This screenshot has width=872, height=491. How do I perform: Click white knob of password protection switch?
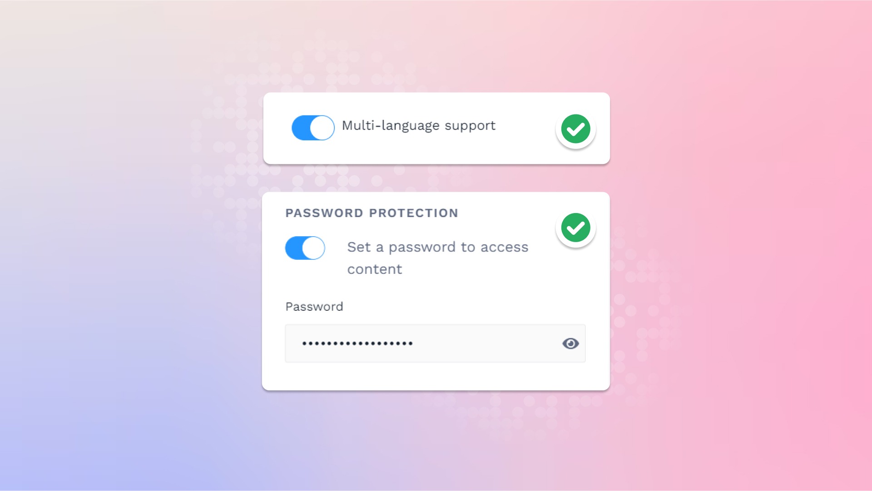[x=313, y=248]
